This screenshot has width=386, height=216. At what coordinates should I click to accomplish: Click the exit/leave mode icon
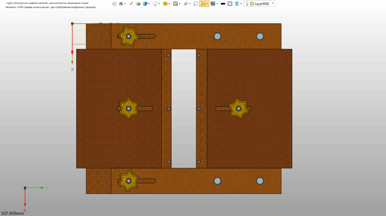(114, 4)
